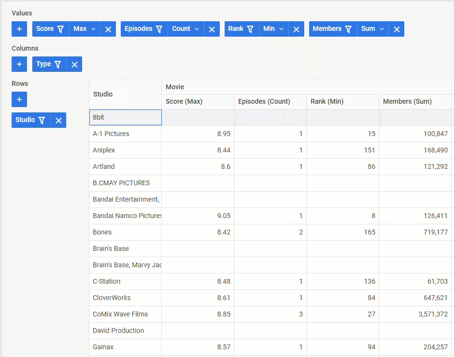Open Min aggregation dropdown for Rank
Viewport: 454px width, 357px height.
click(x=274, y=29)
